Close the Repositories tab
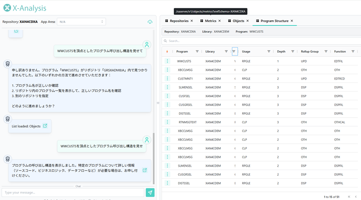361x200 pixels. click(192, 21)
